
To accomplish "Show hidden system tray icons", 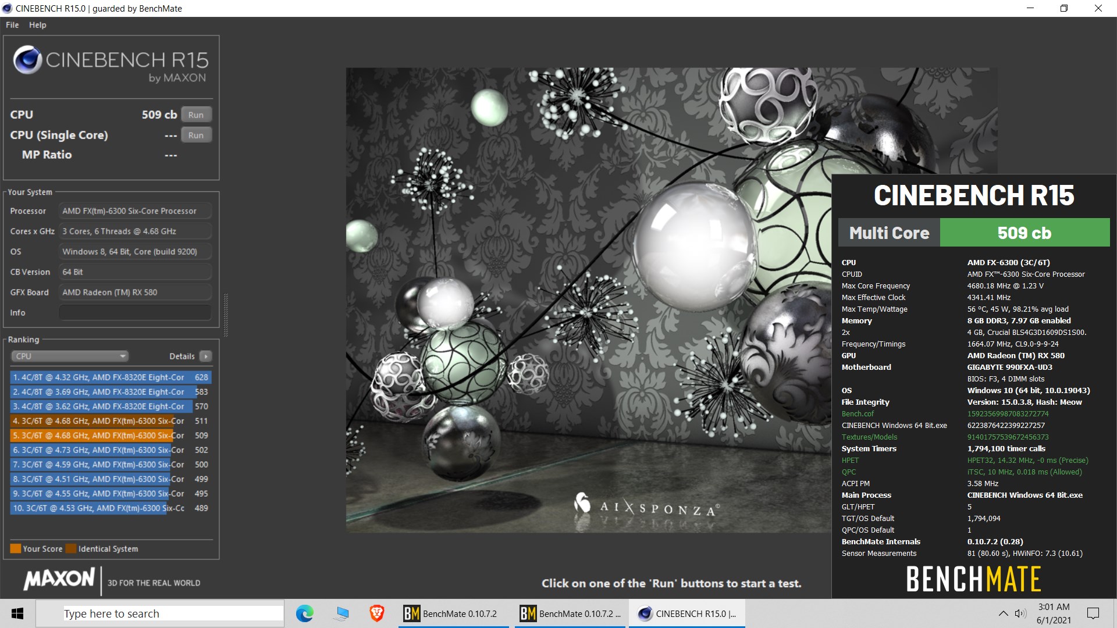I will (1003, 613).
